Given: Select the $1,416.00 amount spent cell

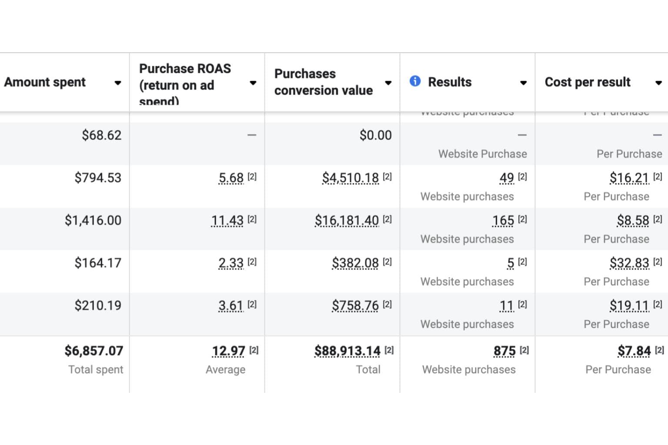Looking at the screenshot, I should (x=93, y=220).
